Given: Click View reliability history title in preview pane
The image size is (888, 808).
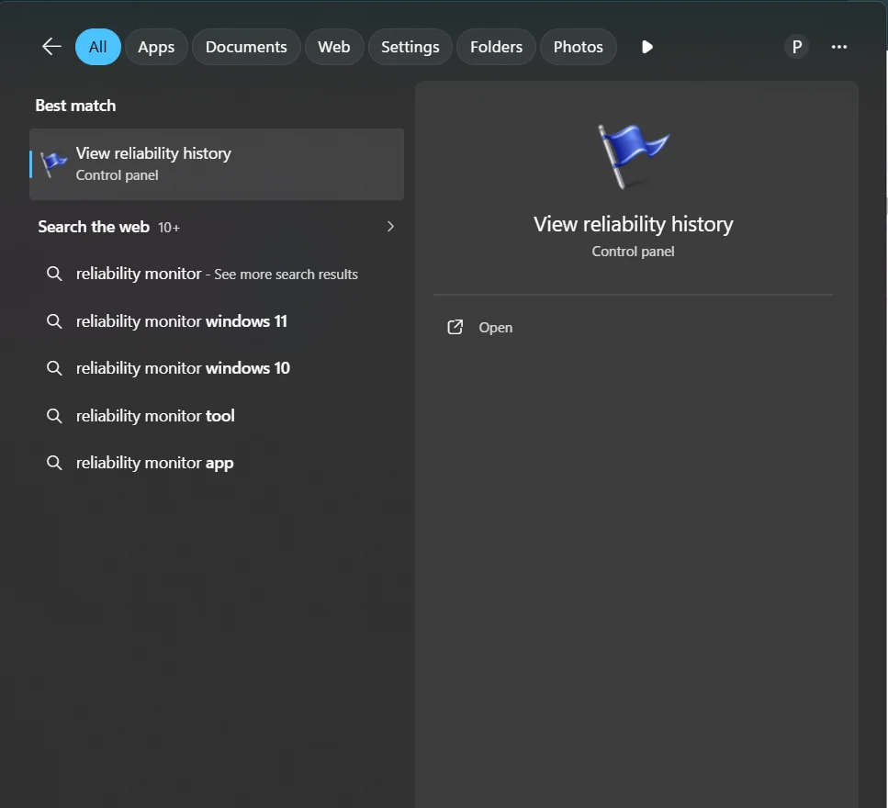Looking at the screenshot, I should [x=633, y=224].
